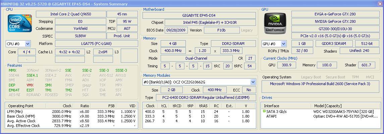384x134 pixels.
Task: Click the Shaders value Unified: 240
Action: tap(360, 51)
